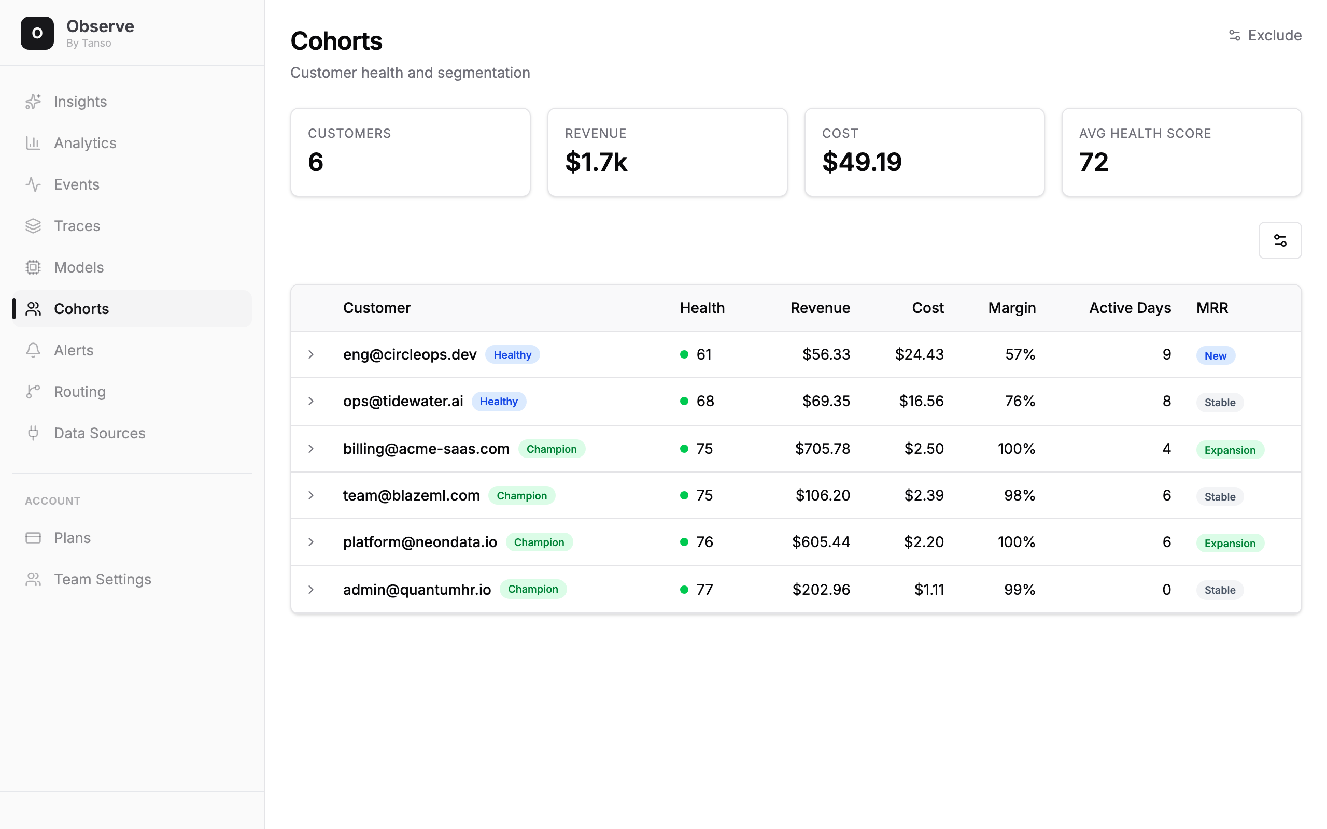
Task: Select the Events pulse icon
Action: point(33,185)
